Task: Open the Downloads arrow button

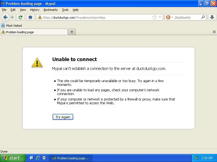Action: click(x=212, y=18)
